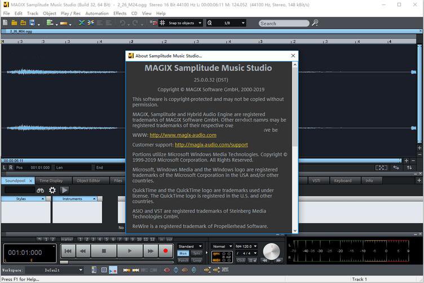
Task: Open the magix-audio.com/support link
Action: (x=211, y=145)
